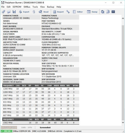Click Standard Monolithic 78-ball FBGA value

coord(57,29)
